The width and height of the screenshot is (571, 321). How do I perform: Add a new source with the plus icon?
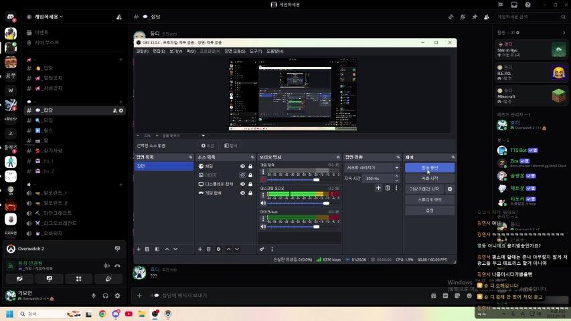[x=199, y=249]
